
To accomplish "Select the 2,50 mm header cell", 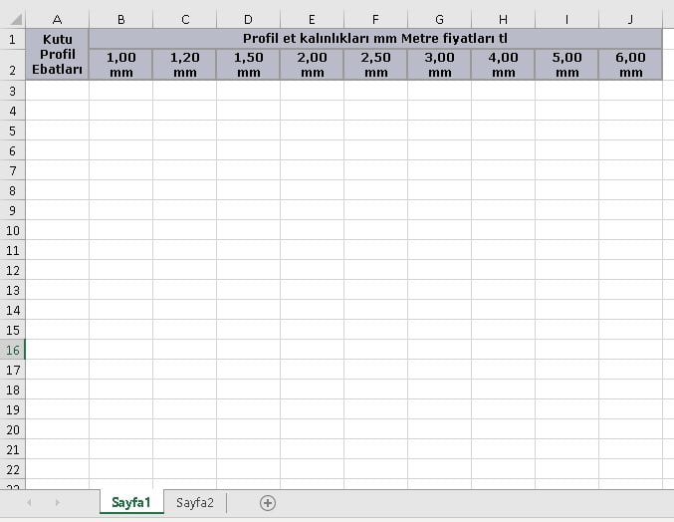I will pos(375,65).
